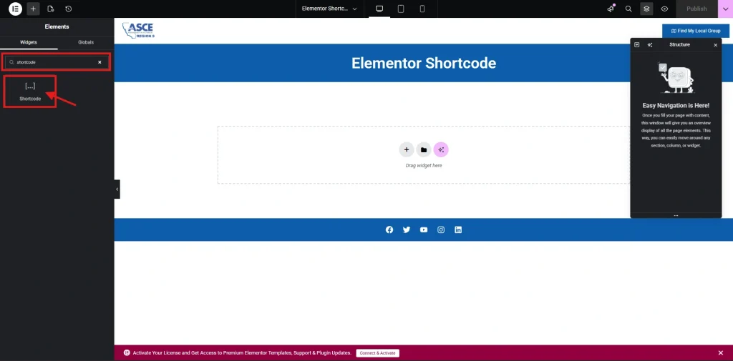Switch to Mobile preview mode

(x=422, y=9)
